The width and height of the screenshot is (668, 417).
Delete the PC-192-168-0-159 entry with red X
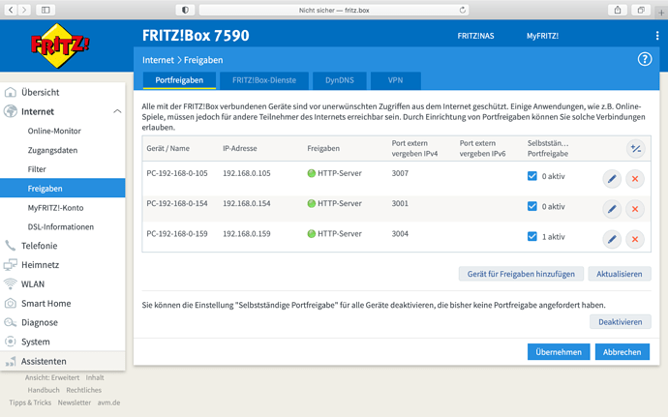[x=635, y=239]
